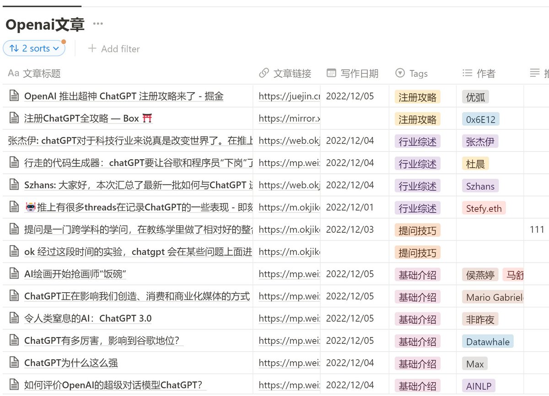The height and width of the screenshot is (396, 549).
Task: Open article OpenAI 推出超神 ChatGPT 注册攻略来了
Action: coord(124,96)
